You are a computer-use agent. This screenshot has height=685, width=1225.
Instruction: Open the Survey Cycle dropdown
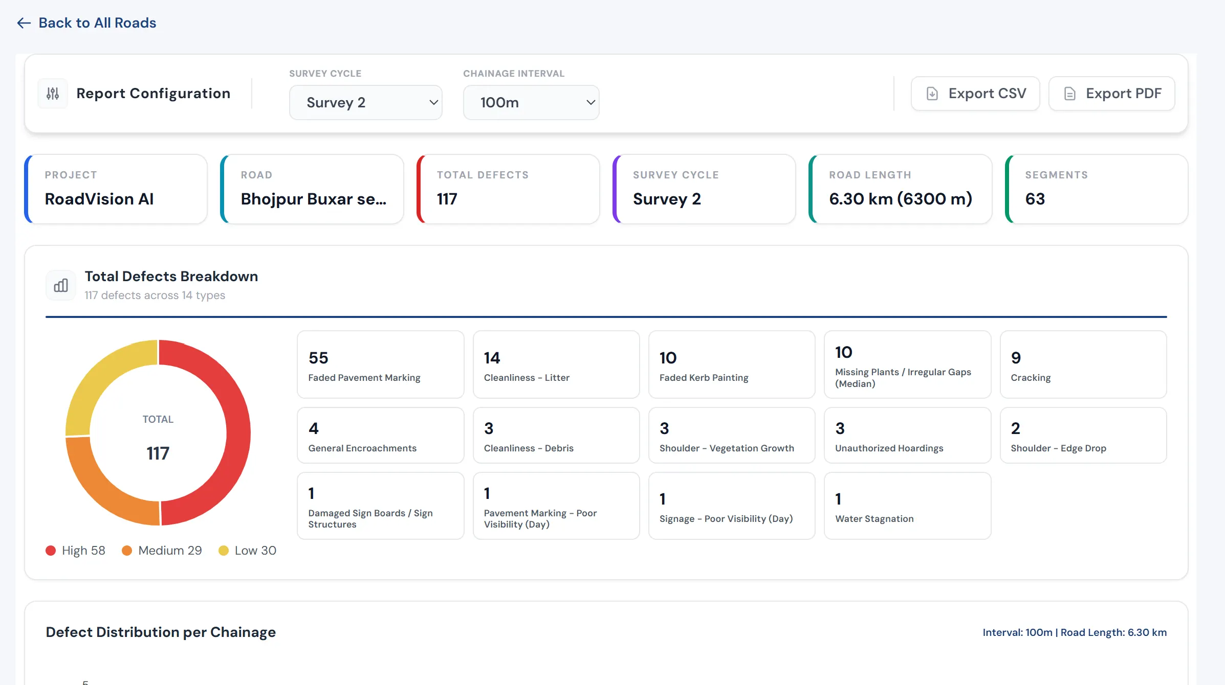(366, 103)
